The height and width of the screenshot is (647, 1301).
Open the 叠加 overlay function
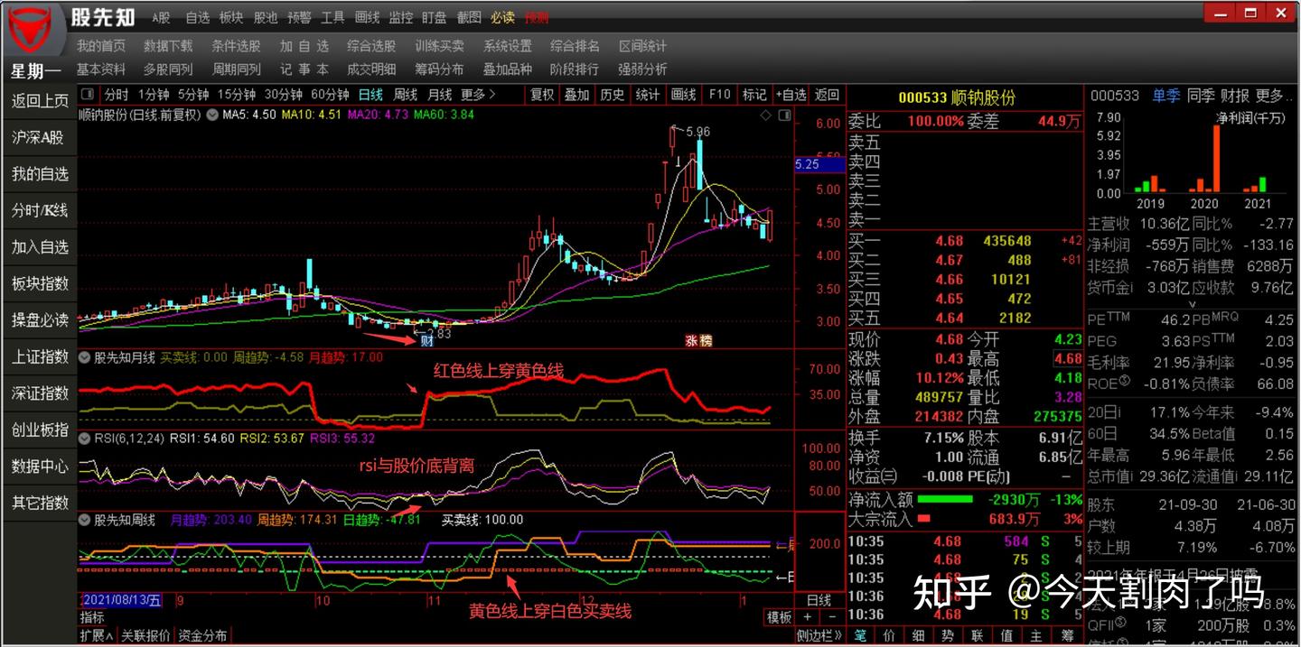click(576, 94)
